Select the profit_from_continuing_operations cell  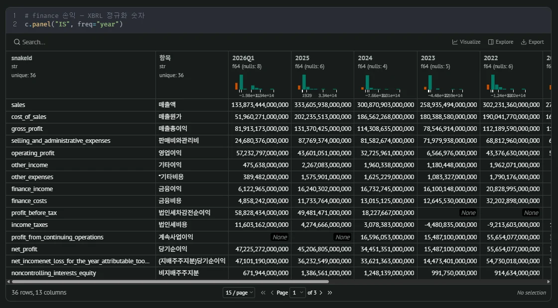coord(81,237)
